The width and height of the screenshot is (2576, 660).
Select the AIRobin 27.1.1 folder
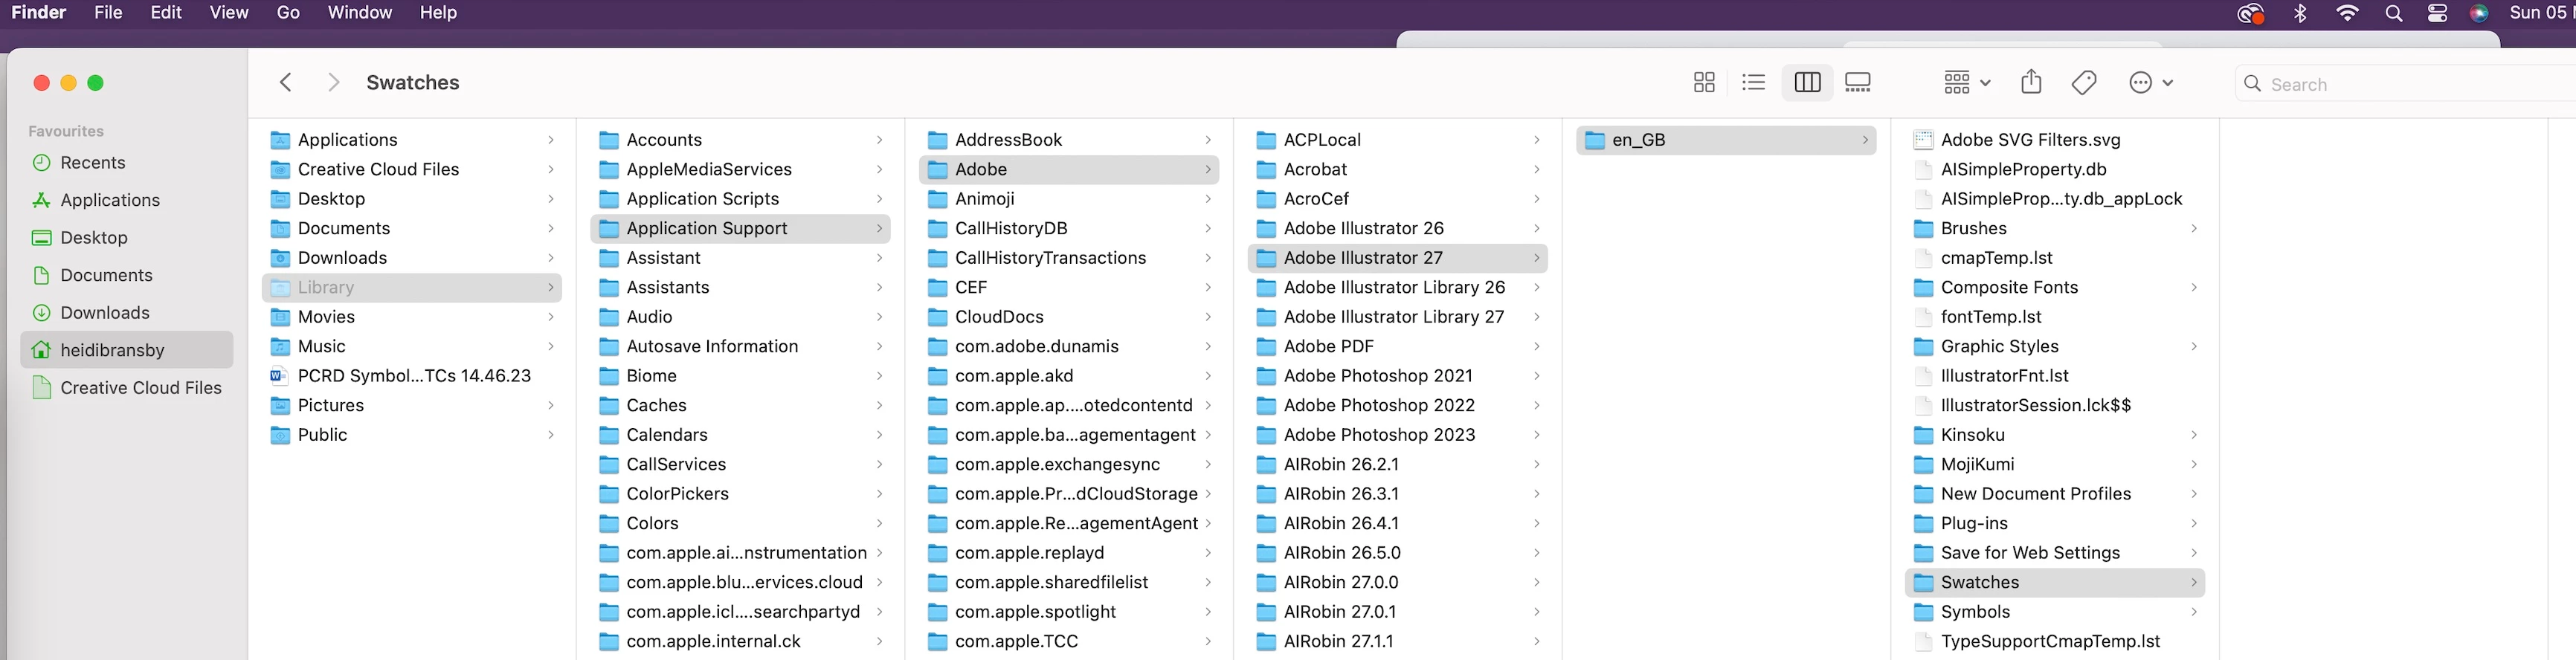1398,641
